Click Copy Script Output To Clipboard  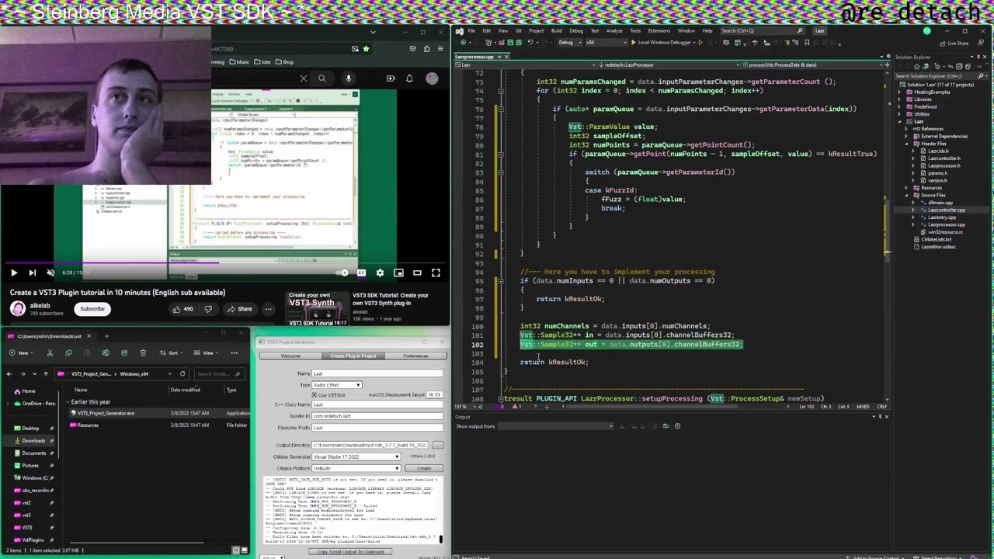pos(350,552)
